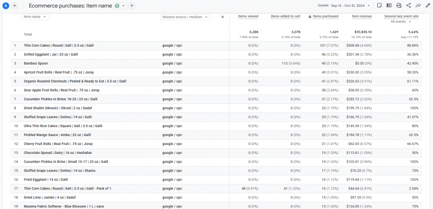Sort by Item revenue column header

362,16
